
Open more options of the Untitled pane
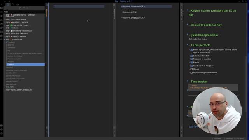[x=47, y=135]
